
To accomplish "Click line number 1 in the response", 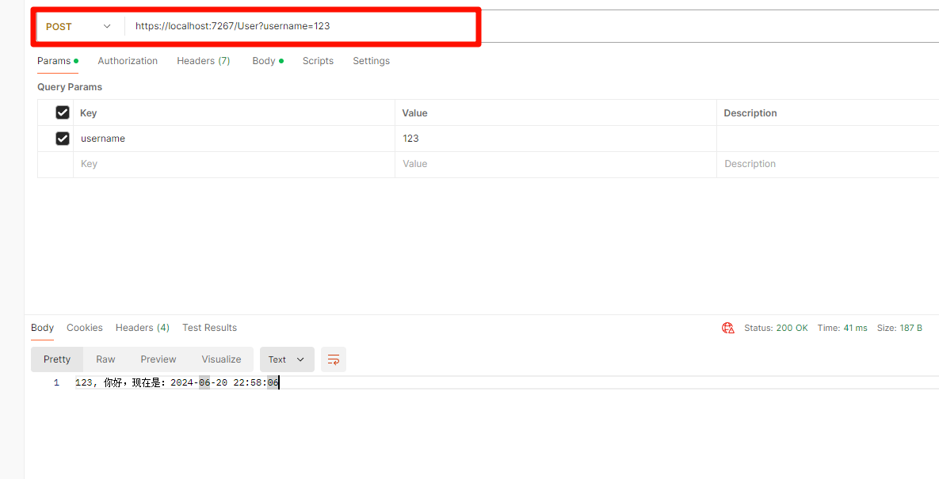I will [56, 382].
